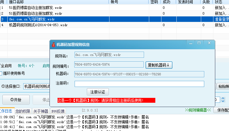Screen dimensions: 229x131
Task: Click the 保存配置 button
Action: (x=221, y=110)
